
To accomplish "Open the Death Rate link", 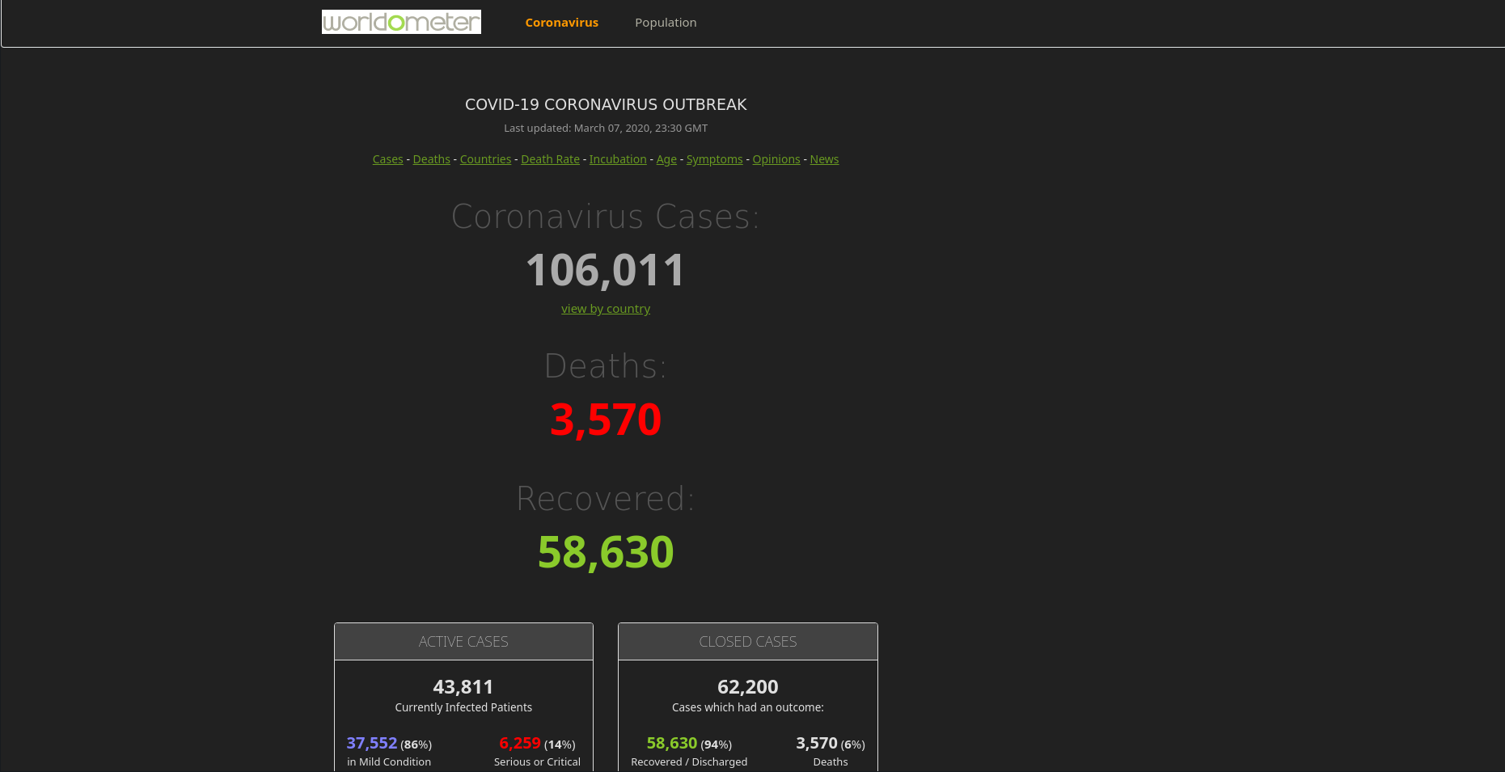I will pyautogui.click(x=550, y=159).
